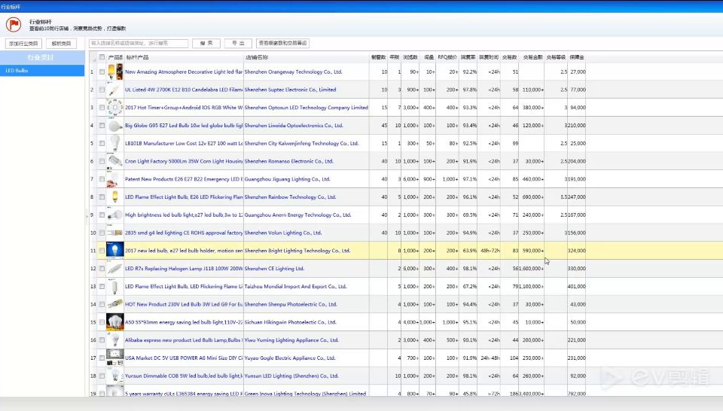Check the box for Shenzhen Suptec Electronic row

coord(102,90)
